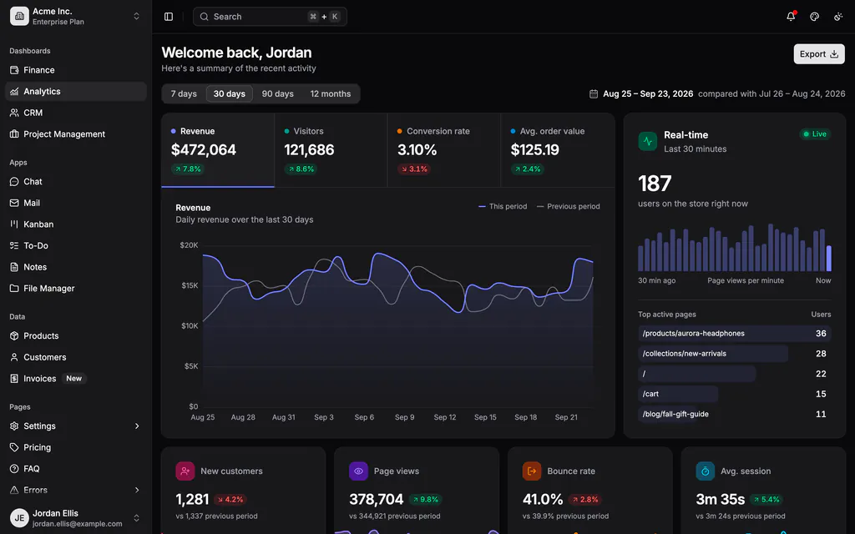Click the Real-time pulse icon
Screen dimensions: 855x534
tap(648, 141)
